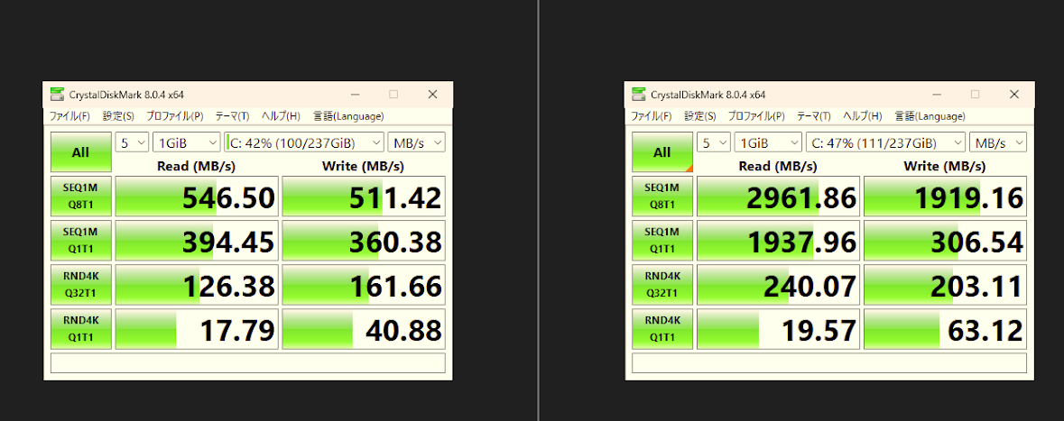Open 1GiB test size dropdown, right window
The width and height of the screenshot is (1064, 421).
[x=768, y=142]
